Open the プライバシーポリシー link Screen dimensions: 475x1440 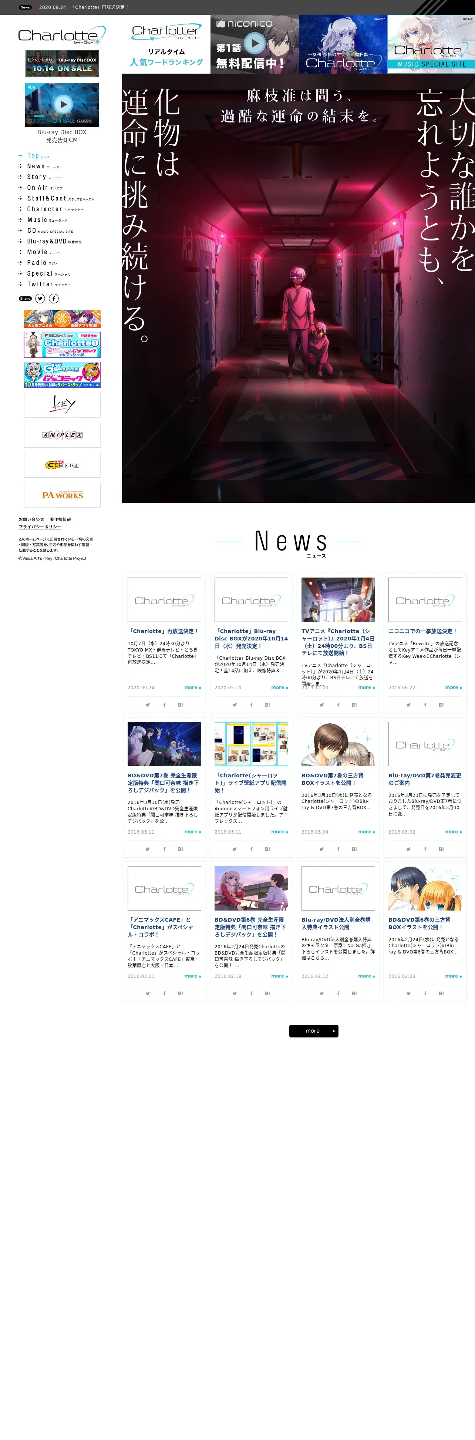(40, 526)
